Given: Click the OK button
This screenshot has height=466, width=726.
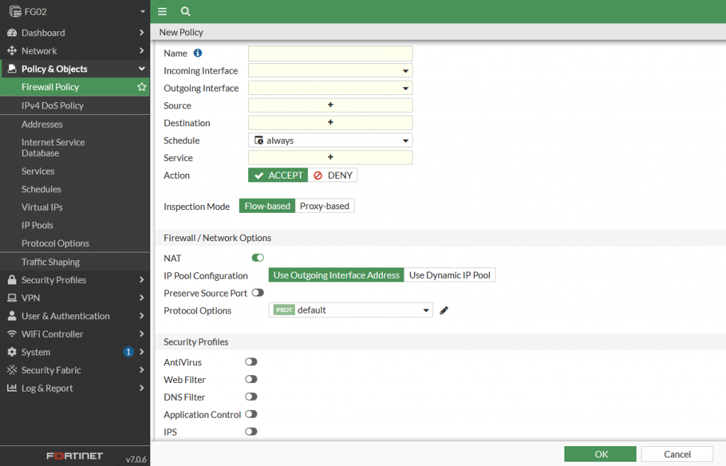Looking at the screenshot, I should [x=600, y=454].
